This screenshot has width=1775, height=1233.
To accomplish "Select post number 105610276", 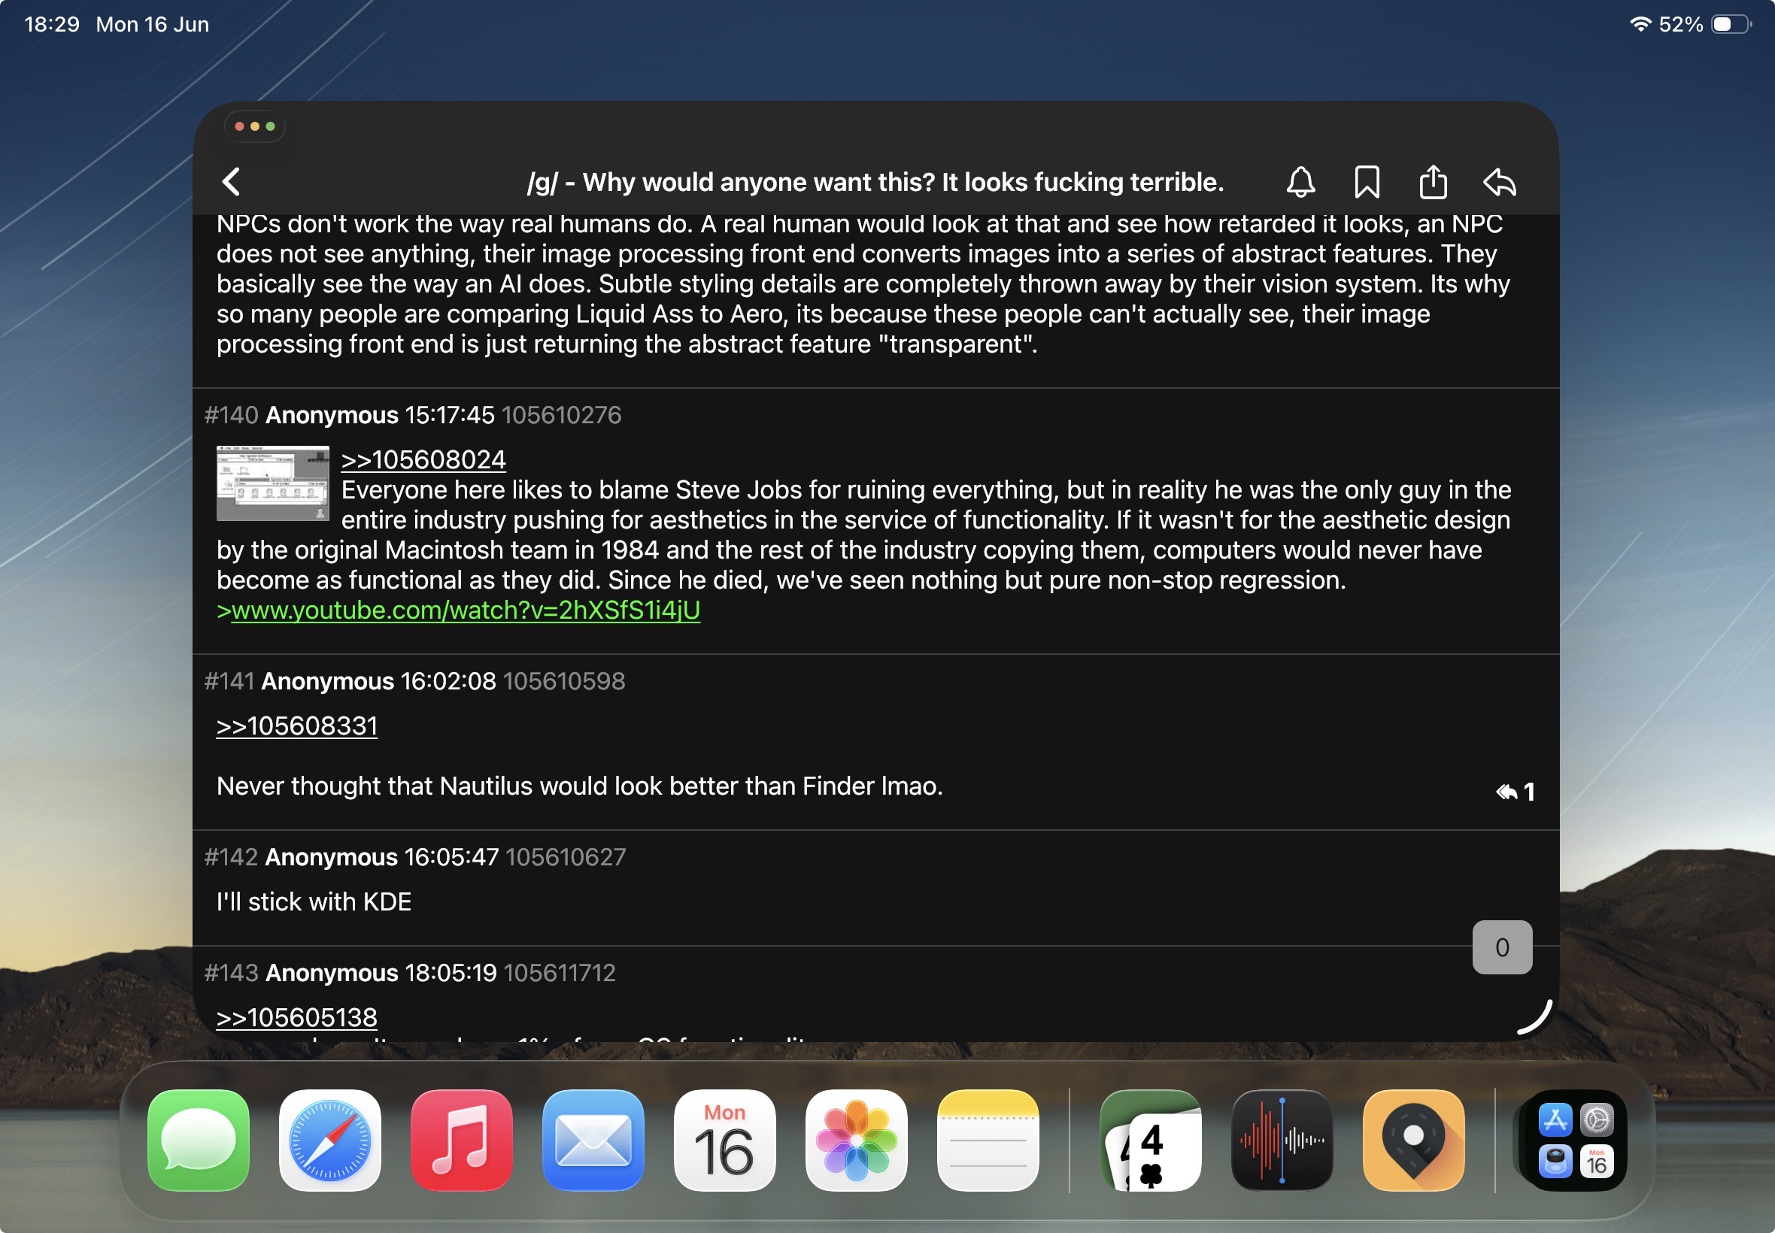I will [x=561, y=415].
